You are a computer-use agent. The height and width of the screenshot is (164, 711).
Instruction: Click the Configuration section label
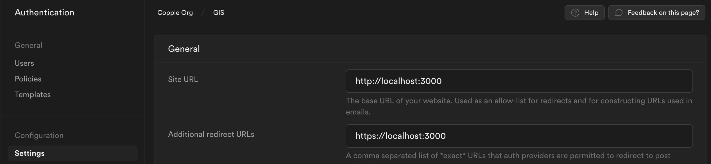(x=39, y=135)
